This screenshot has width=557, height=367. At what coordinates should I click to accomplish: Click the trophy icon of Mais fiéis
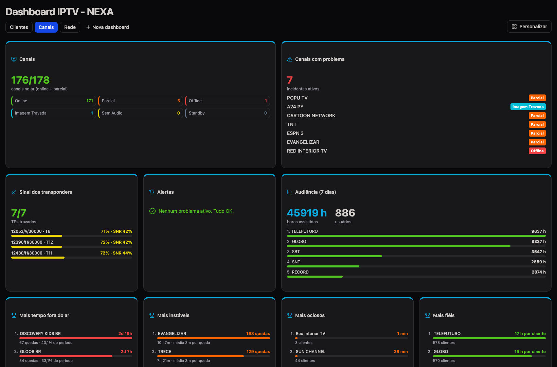coord(428,315)
